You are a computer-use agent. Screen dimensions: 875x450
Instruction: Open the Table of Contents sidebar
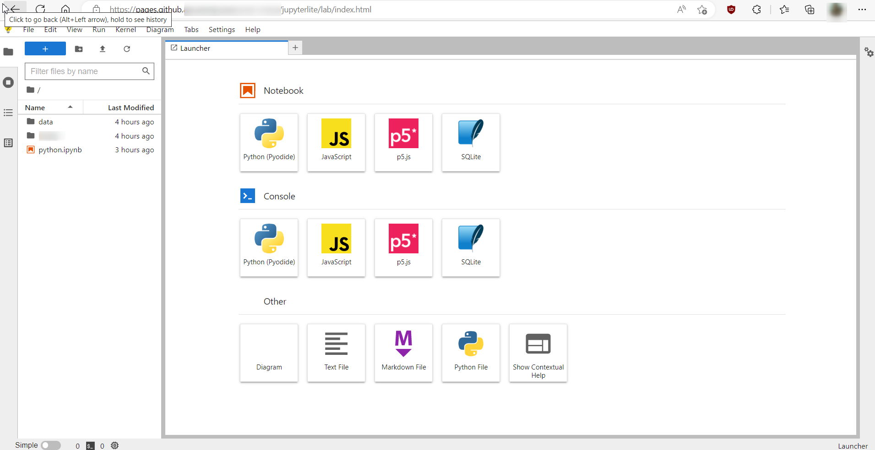tap(8, 112)
